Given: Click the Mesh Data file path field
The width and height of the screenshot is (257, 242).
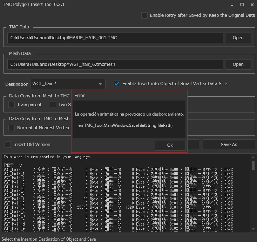Looking at the screenshot, I should (115, 64).
